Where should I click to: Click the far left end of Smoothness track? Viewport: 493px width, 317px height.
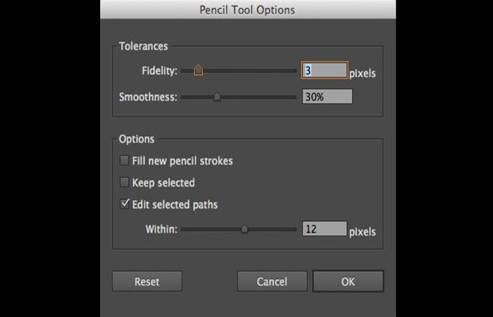pos(182,97)
